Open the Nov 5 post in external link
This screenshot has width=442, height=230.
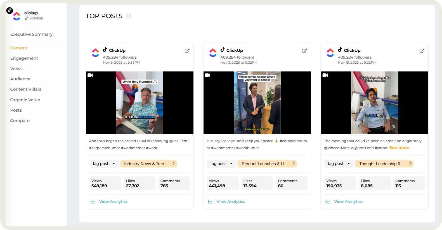187,51
